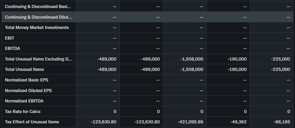Select -190,000 in Total Unusual Items Excluding row
The height and width of the screenshot is (128, 295).
pyautogui.click(x=237, y=59)
